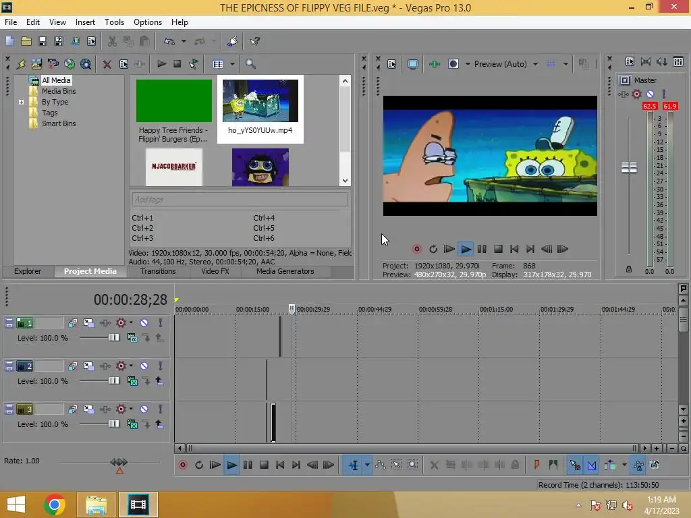Switch to the Explorer tab

point(27,271)
